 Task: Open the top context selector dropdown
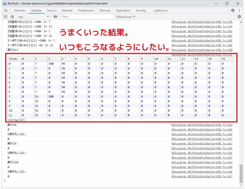point(33,17)
